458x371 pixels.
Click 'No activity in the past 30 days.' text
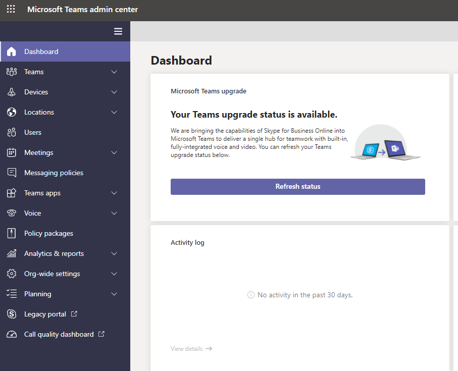[305, 295]
